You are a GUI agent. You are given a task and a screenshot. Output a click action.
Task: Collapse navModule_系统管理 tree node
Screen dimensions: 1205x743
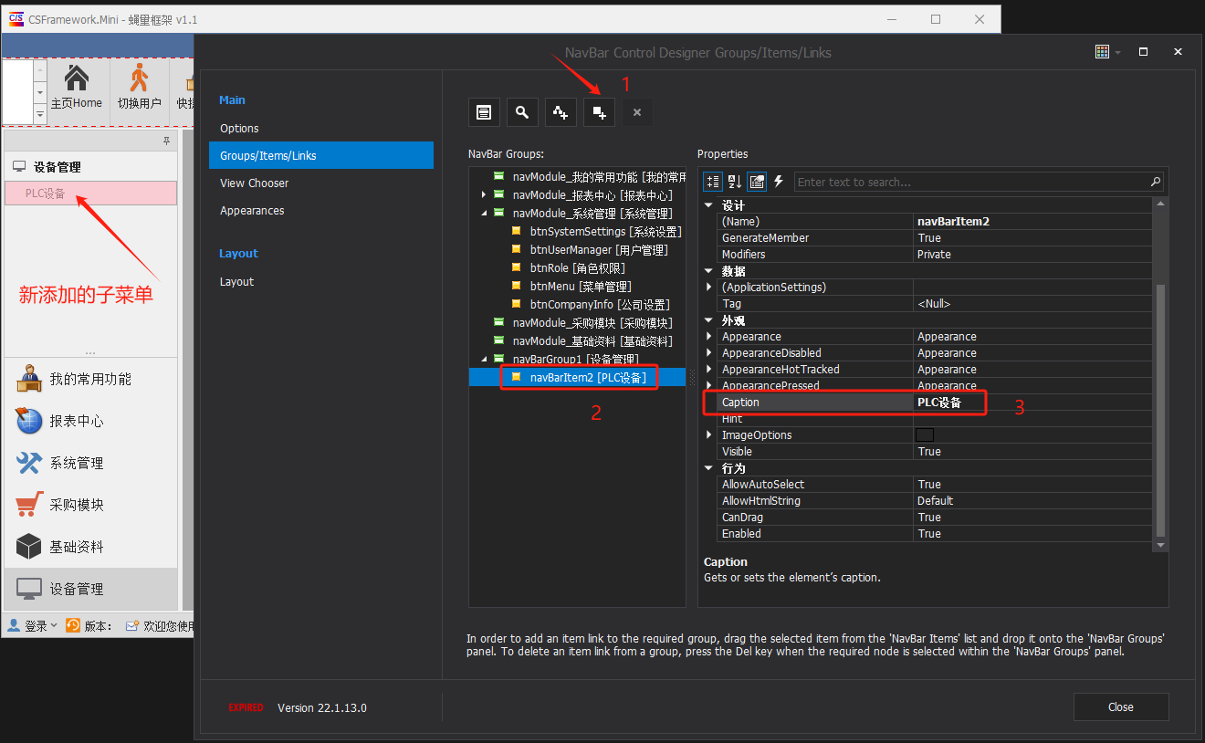click(483, 214)
